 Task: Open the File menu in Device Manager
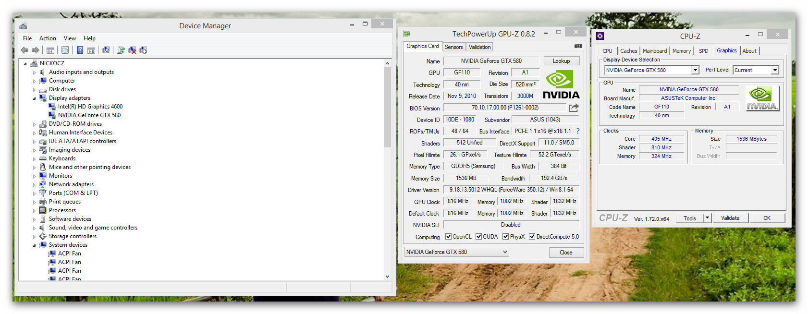(27, 38)
